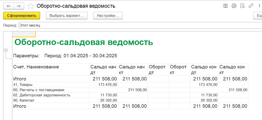Image resolution: width=262 pixels, height=120 pixels.
Task: Collapse the parameters group with the minus box
Action: pos(6,50)
